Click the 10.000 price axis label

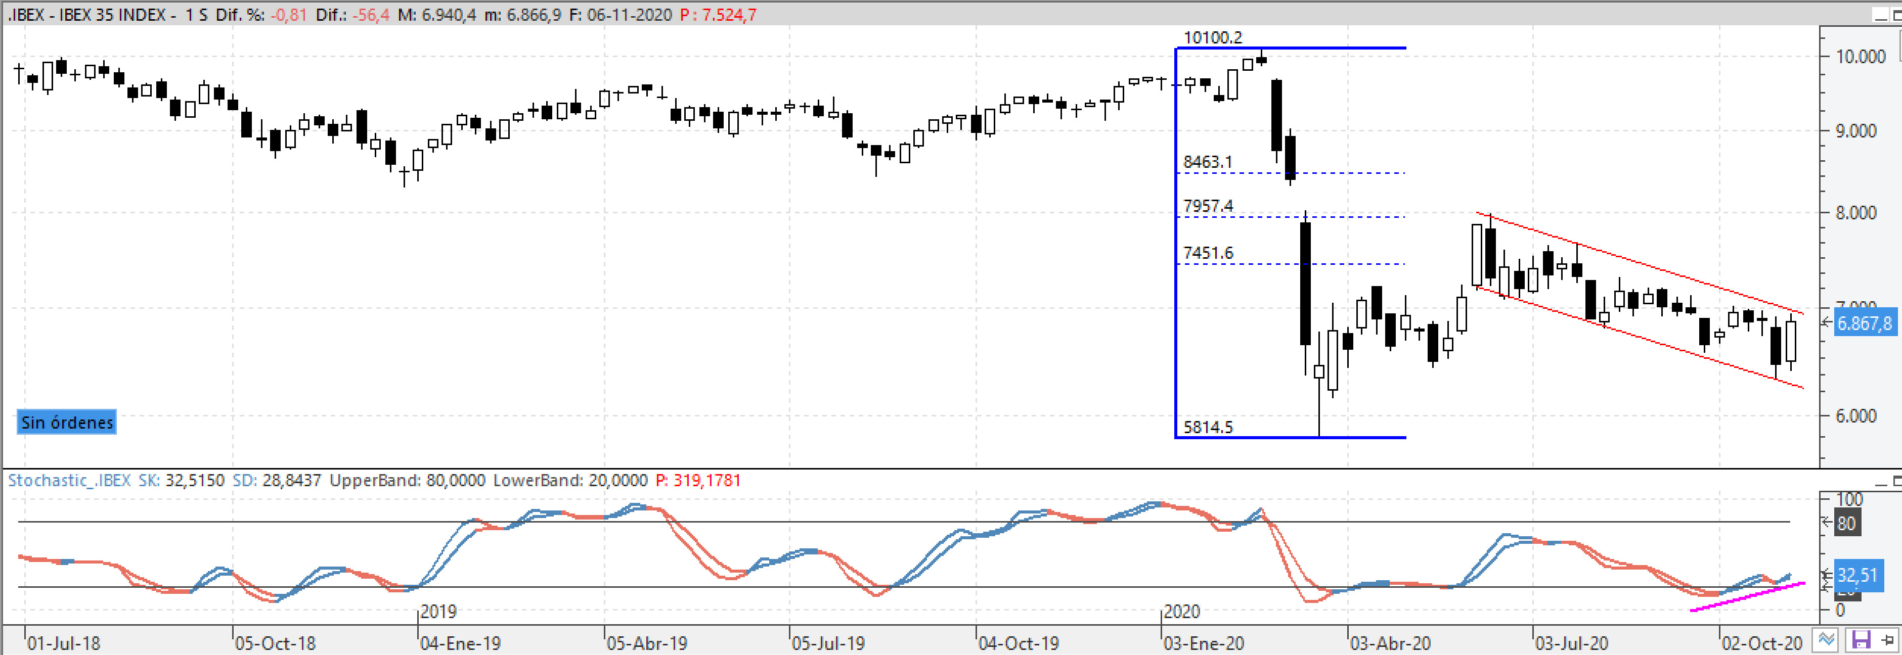click(1861, 56)
